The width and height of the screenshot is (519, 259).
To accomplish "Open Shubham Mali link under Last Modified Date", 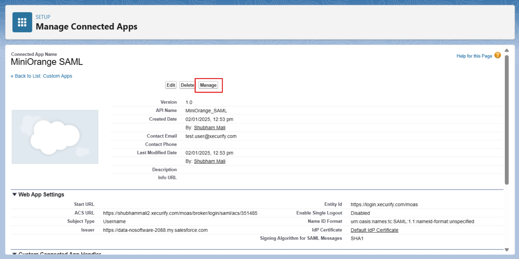I will point(210,161).
